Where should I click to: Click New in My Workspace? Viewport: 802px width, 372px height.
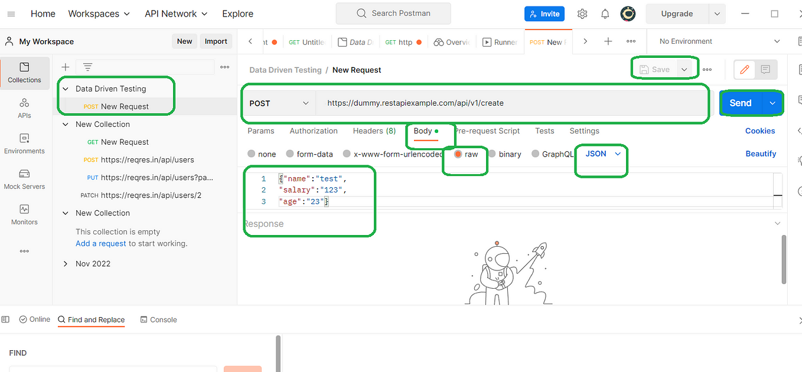coord(185,41)
